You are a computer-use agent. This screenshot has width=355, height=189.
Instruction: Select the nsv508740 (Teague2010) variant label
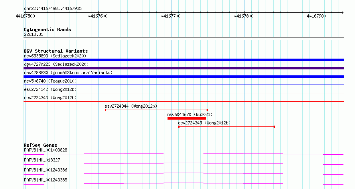[50, 81]
